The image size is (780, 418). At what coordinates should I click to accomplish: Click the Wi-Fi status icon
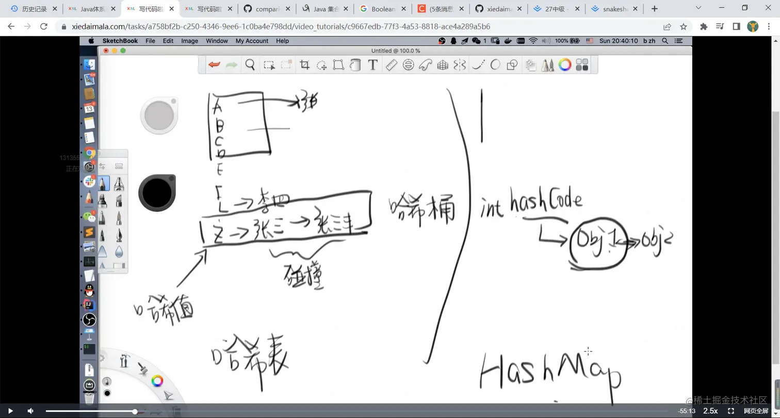coord(533,41)
